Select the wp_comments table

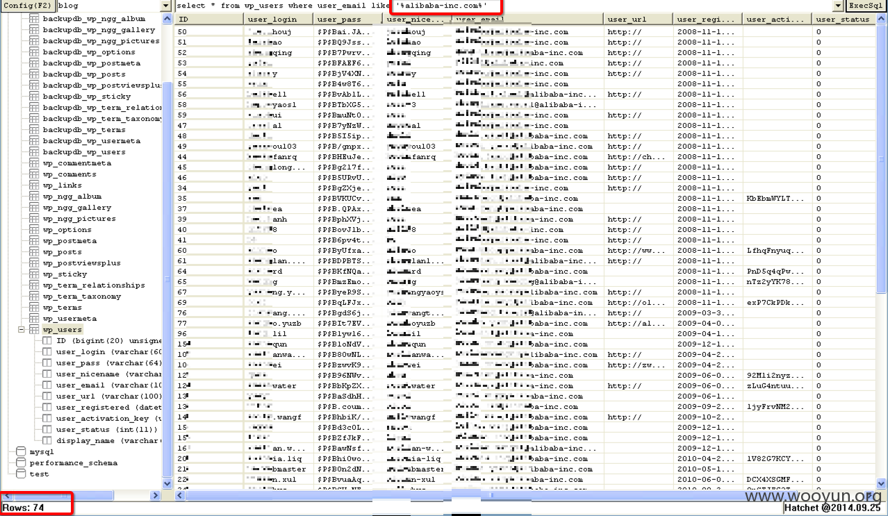coord(69,174)
